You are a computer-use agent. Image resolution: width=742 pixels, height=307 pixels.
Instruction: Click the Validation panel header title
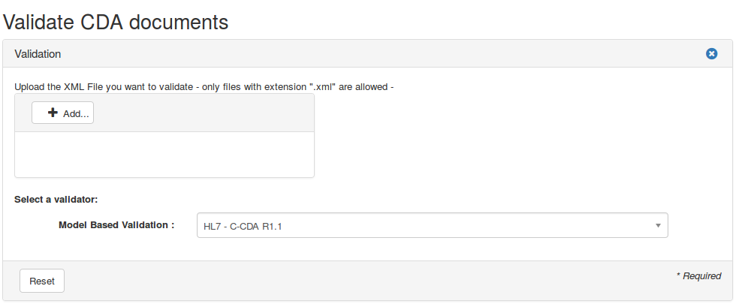coord(38,54)
